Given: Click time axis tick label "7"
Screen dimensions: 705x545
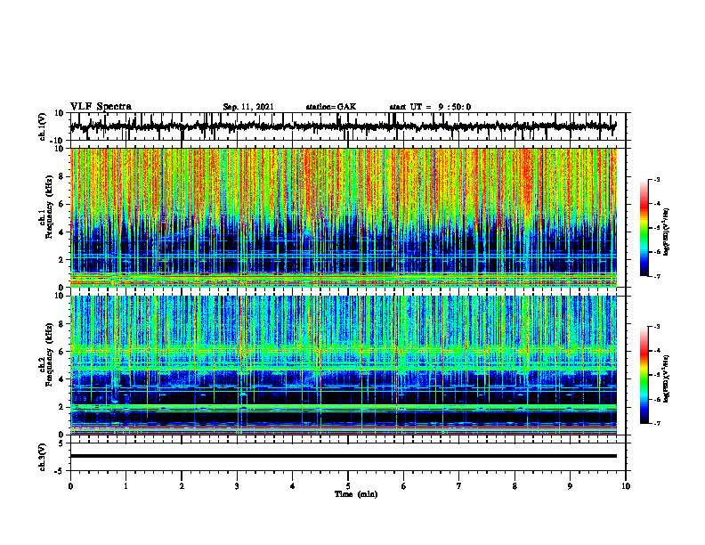Looking at the screenshot, I should 459,486.
